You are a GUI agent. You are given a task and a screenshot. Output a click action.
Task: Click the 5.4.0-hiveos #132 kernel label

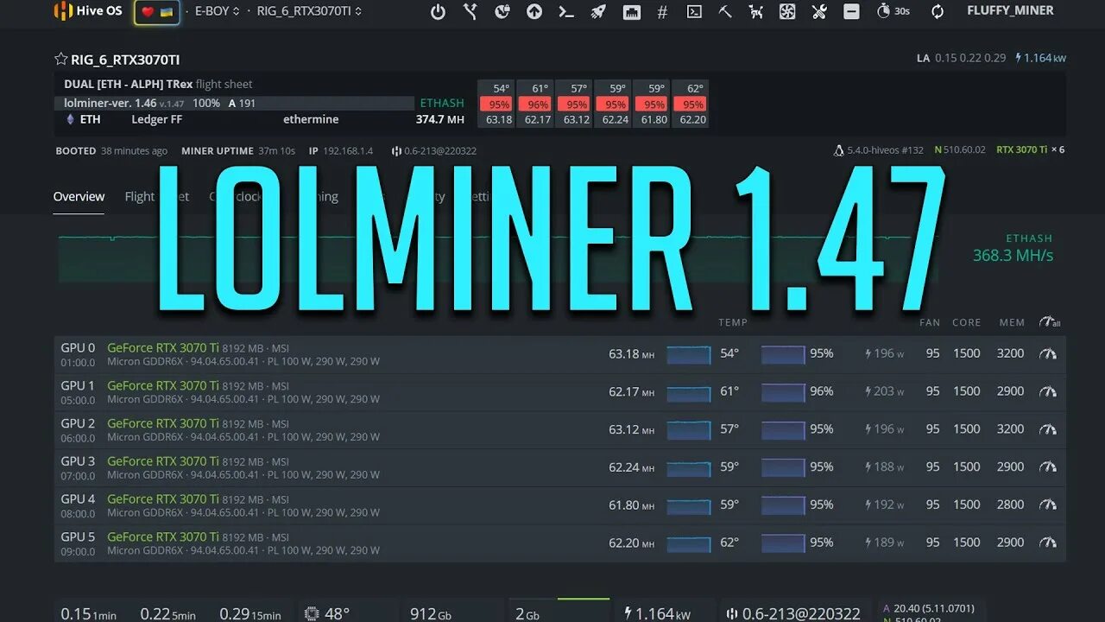click(879, 150)
